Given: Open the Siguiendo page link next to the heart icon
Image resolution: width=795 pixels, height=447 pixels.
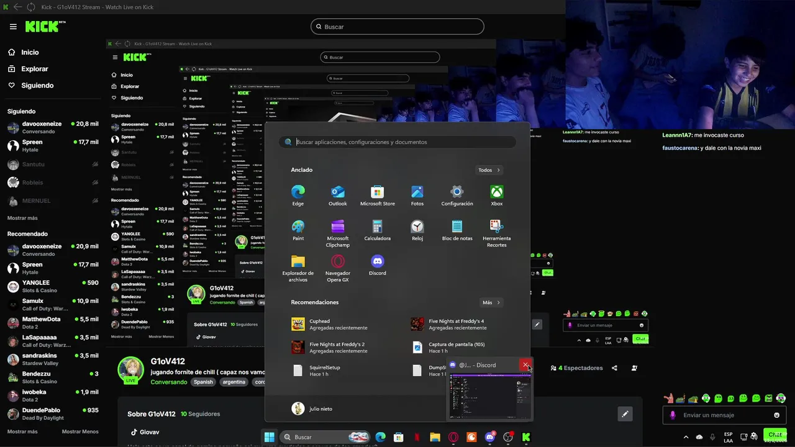Looking at the screenshot, I should (30, 85).
